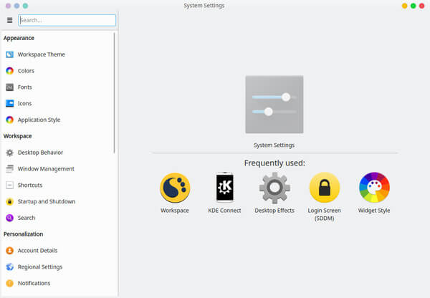This screenshot has height=298, width=430.
Task: Open the frequently used Workspace icon
Action: [x=175, y=188]
